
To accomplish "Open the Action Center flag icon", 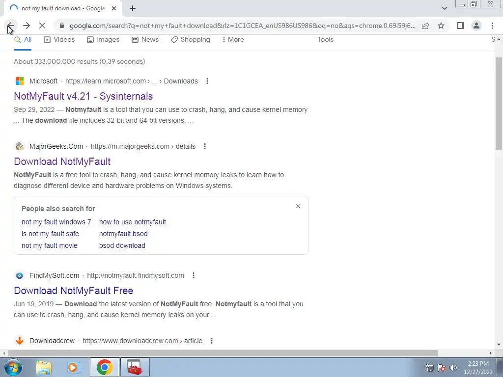I will 442,368.
